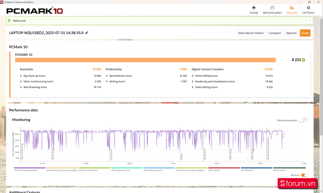Image resolution: width=323 pixels, height=193 pixels.
Task: Select GPU Core Clock legend swatch
Action: (x=94, y=168)
